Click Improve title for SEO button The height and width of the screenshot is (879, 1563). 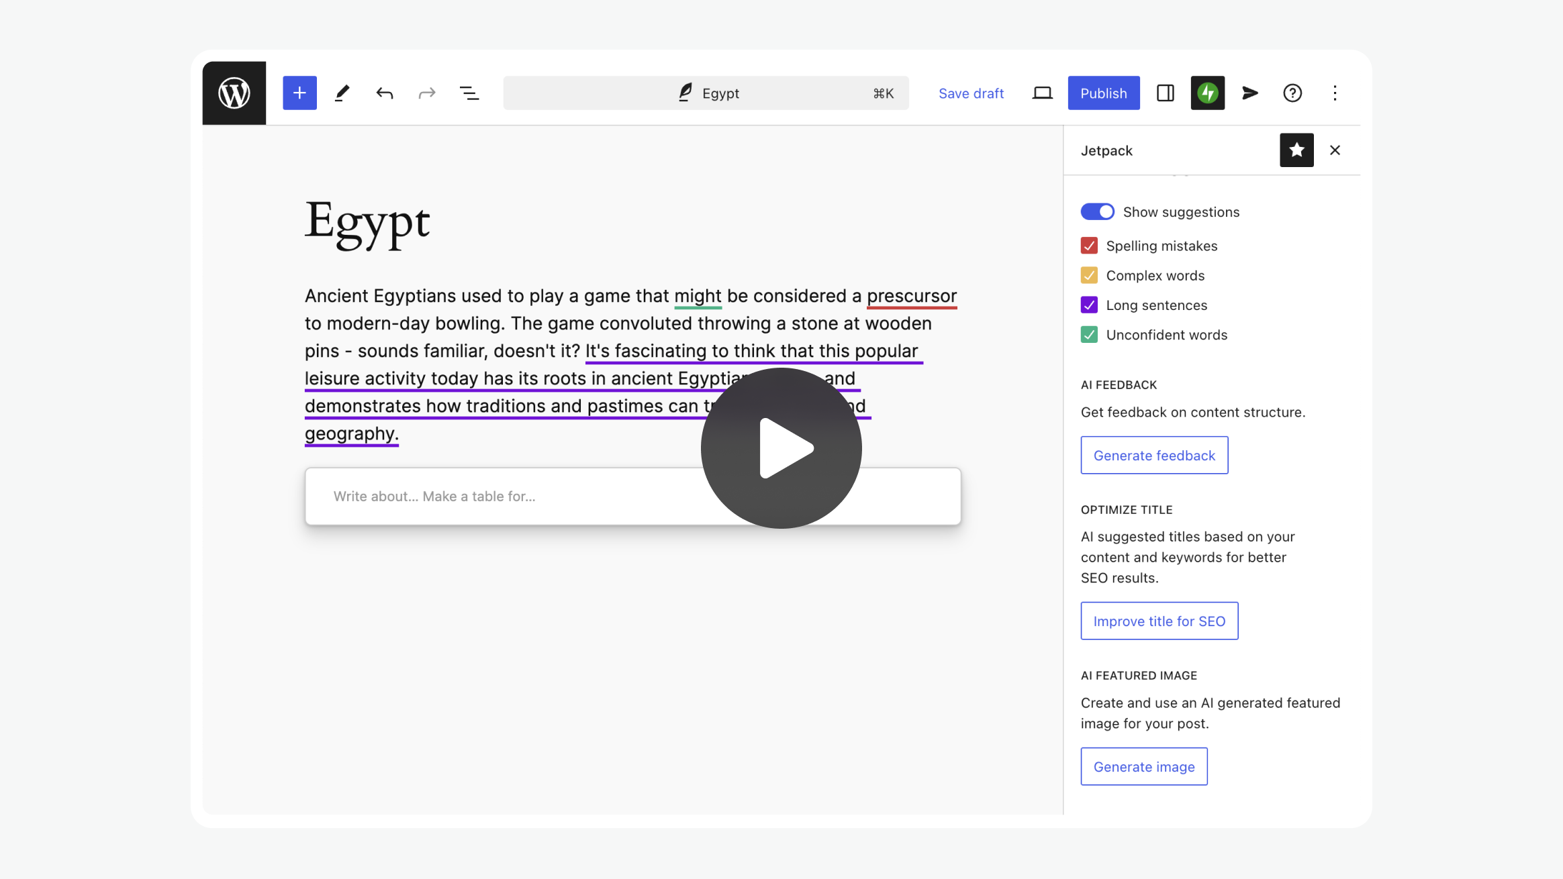click(x=1159, y=621)
